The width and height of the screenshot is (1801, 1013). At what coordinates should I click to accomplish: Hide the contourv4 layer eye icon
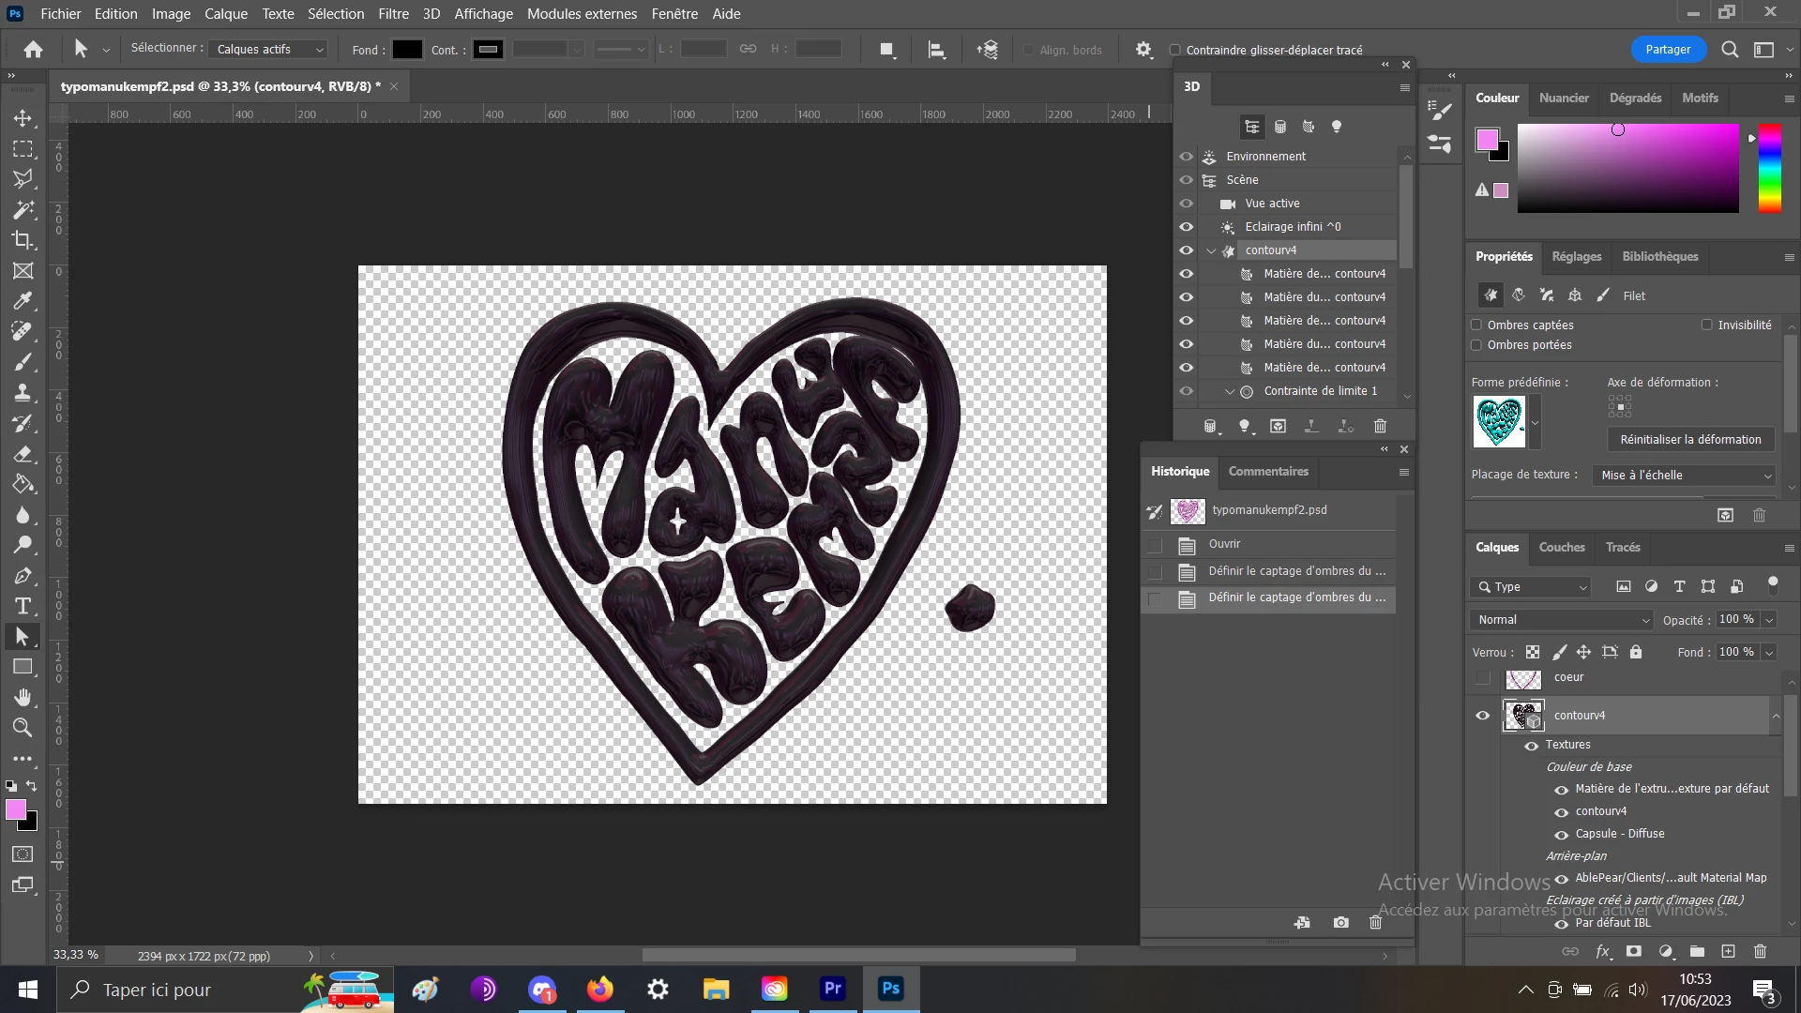(1483, 716)
